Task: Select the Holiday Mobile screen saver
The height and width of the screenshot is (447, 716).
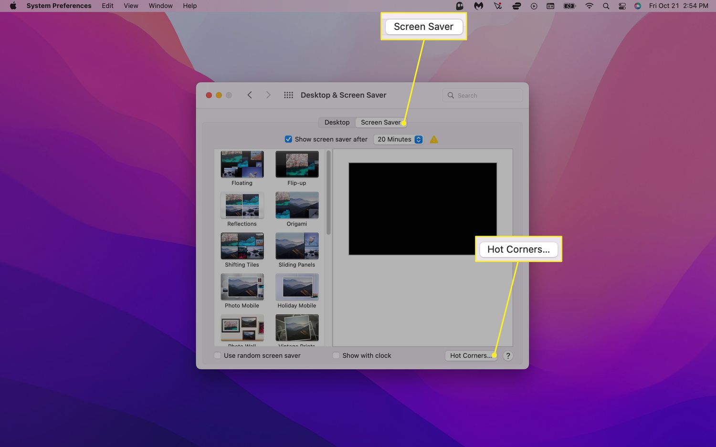Action: pos(297,291)
